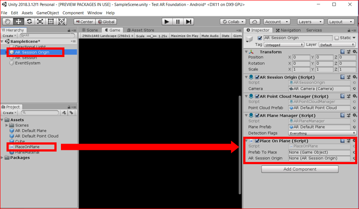
Task: Open the cloud services button
Action: pos(255,21)
